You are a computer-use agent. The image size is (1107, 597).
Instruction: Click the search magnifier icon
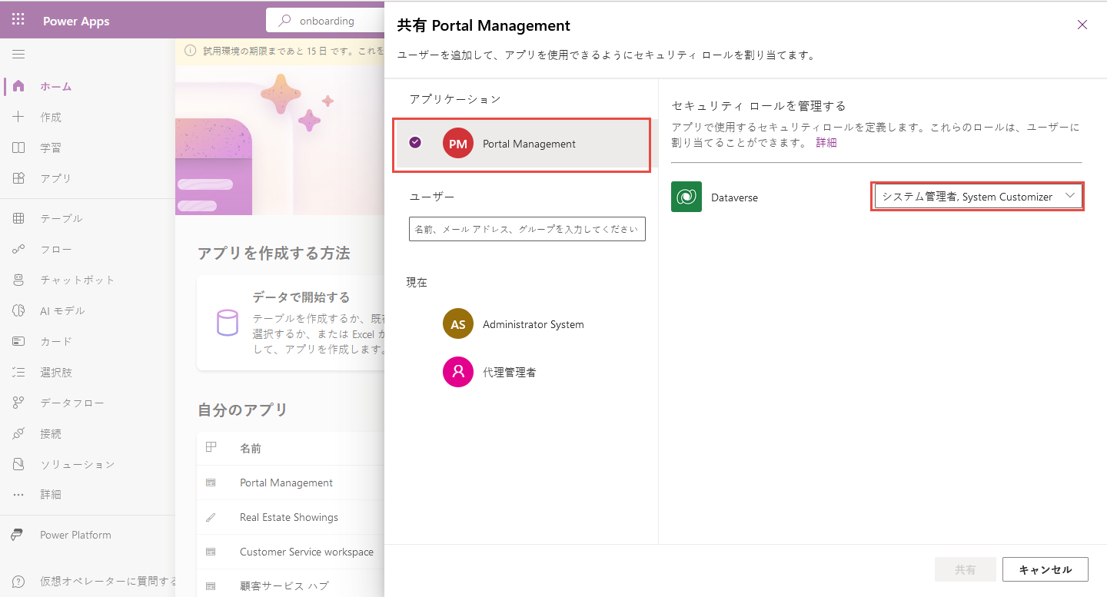click(x=284, y=21)
